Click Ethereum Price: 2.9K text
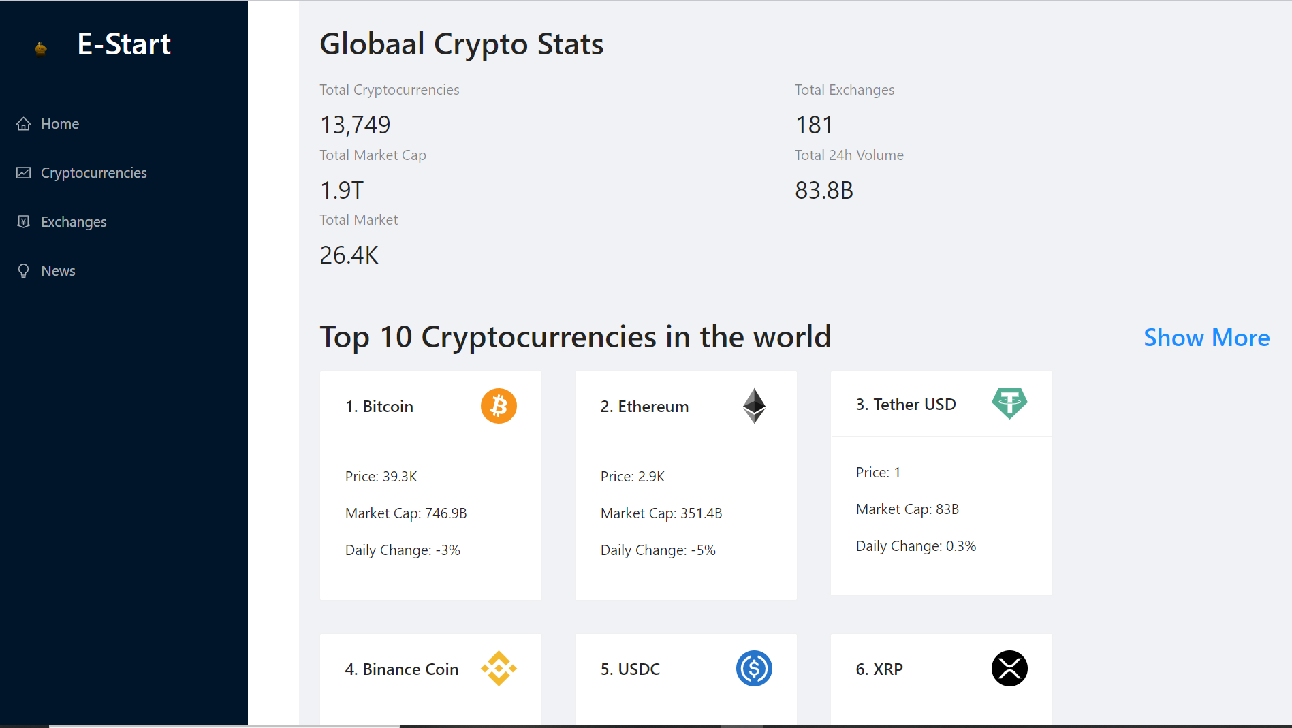The width and height of the screenshot is (1292, 728). [x=633, y=477]
